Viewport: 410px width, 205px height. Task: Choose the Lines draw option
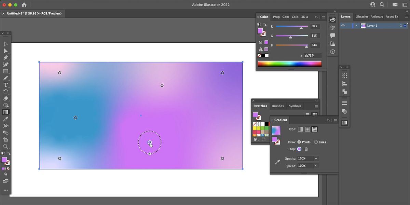(316, 142)
